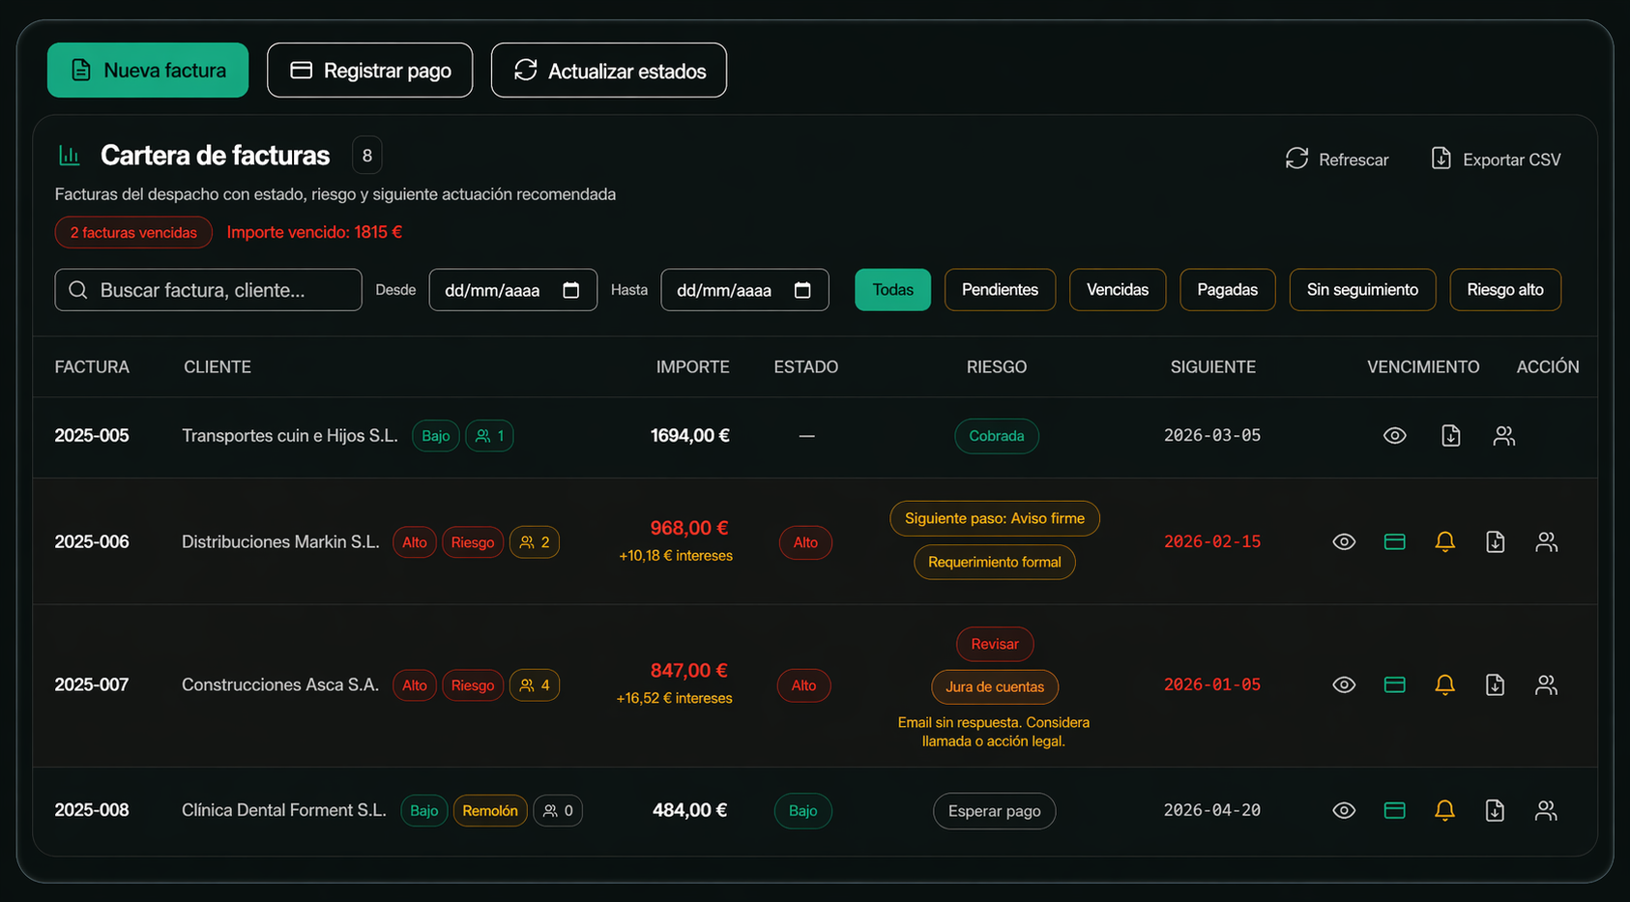Click Requerimiento formal badge
This screenshot has width=1630, height=902.
[x=995, y=563]
